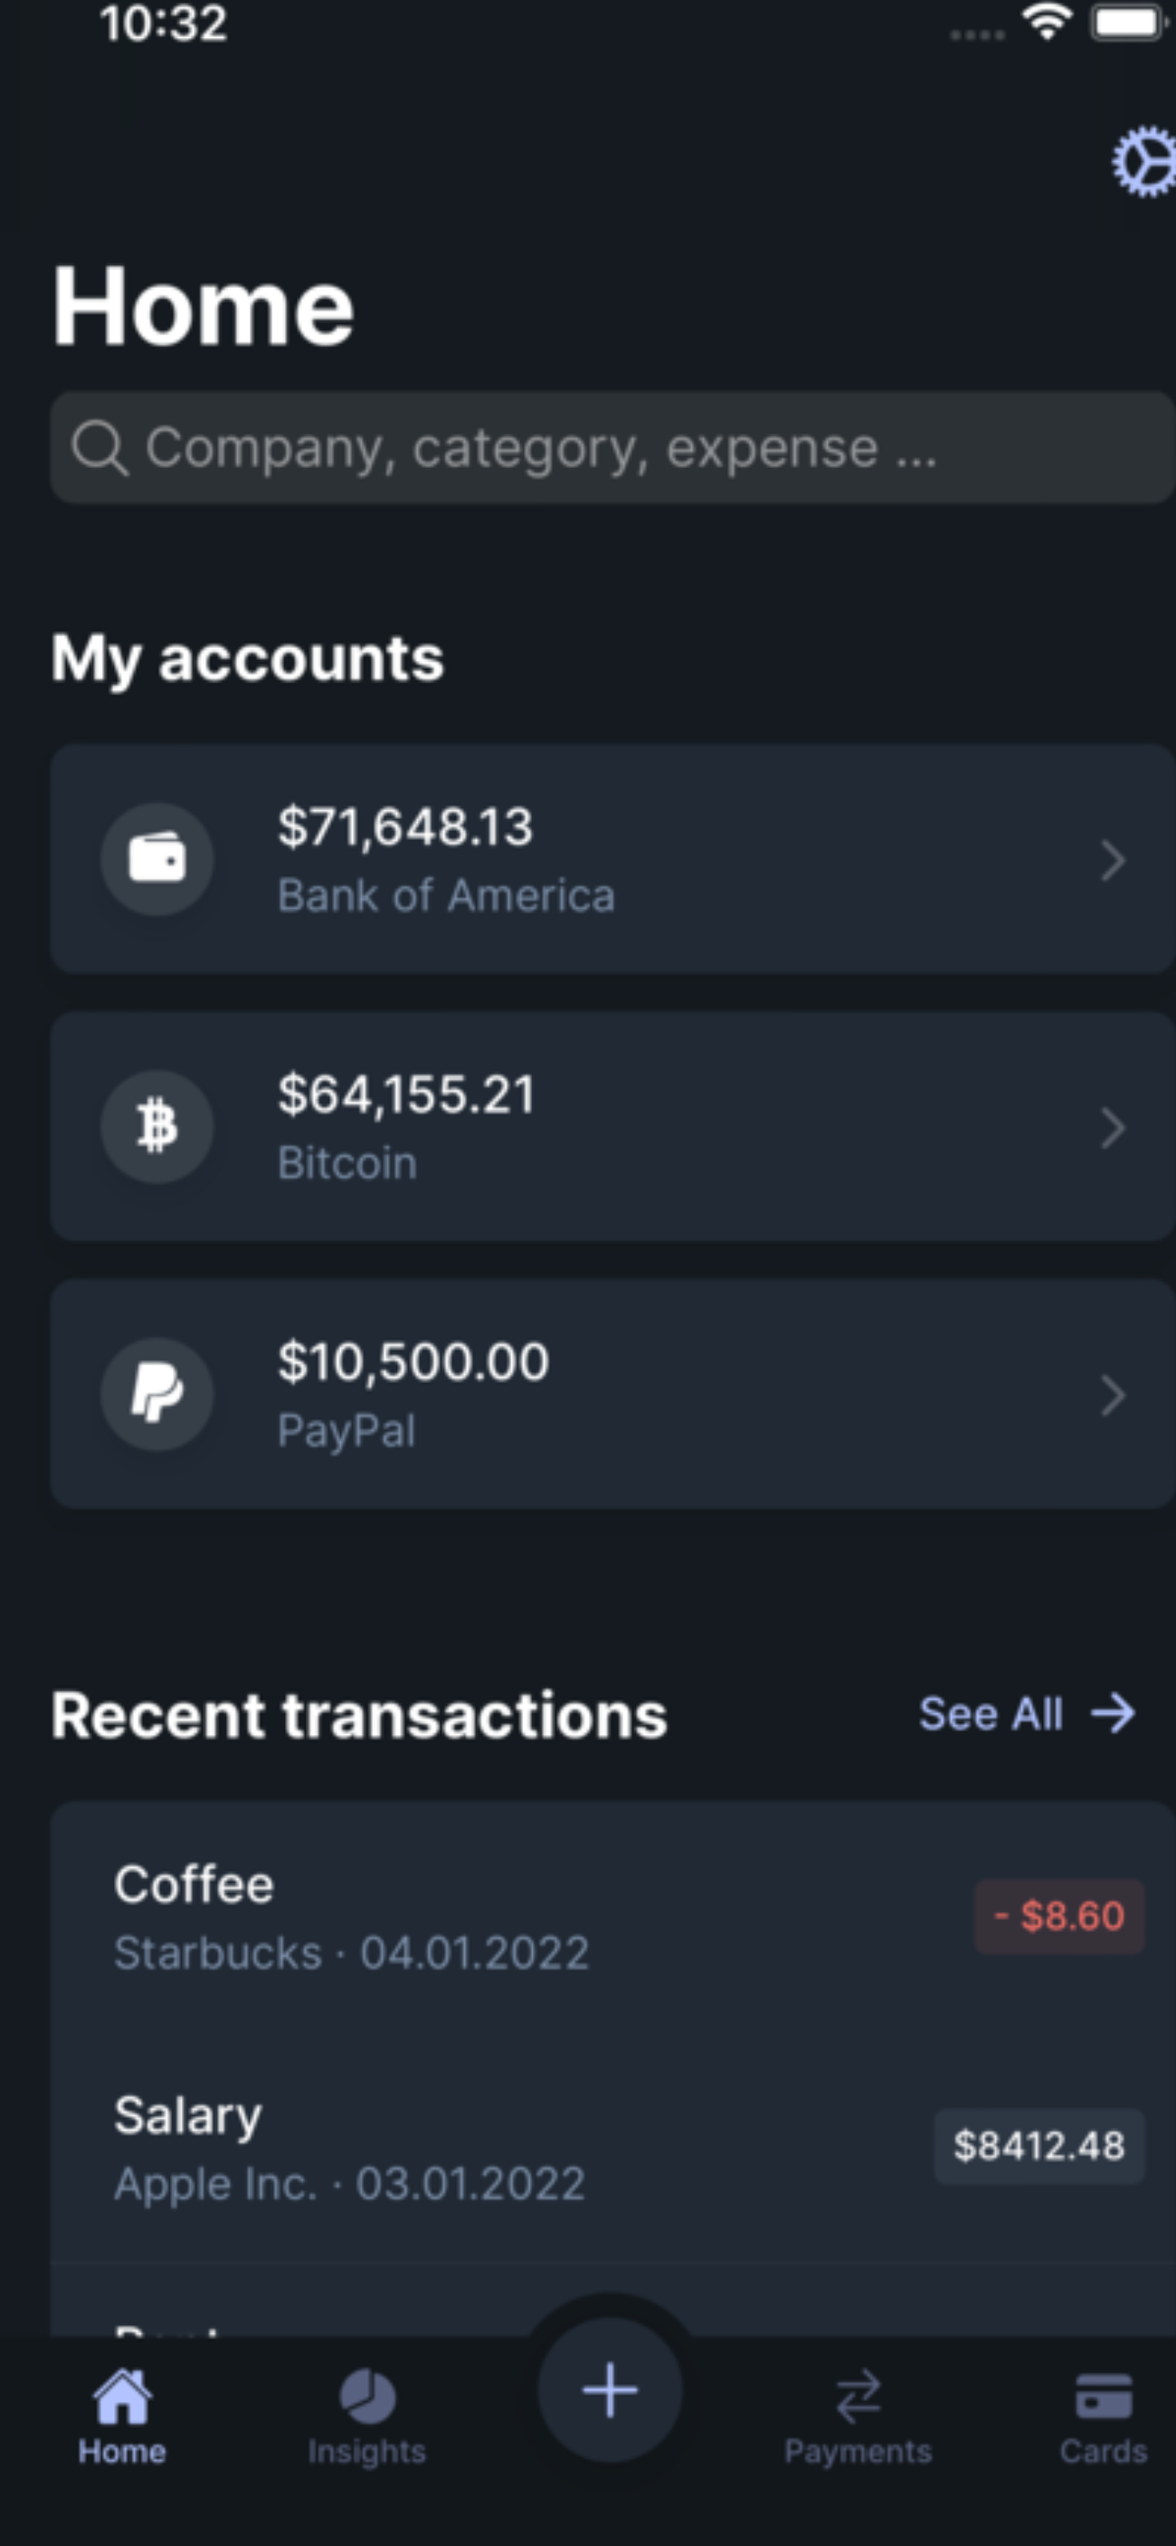Image resolution: width=1176 pixels, height=2546 pixels.
Task: Tap the plus add button
Action: [x=610, y=2391]
